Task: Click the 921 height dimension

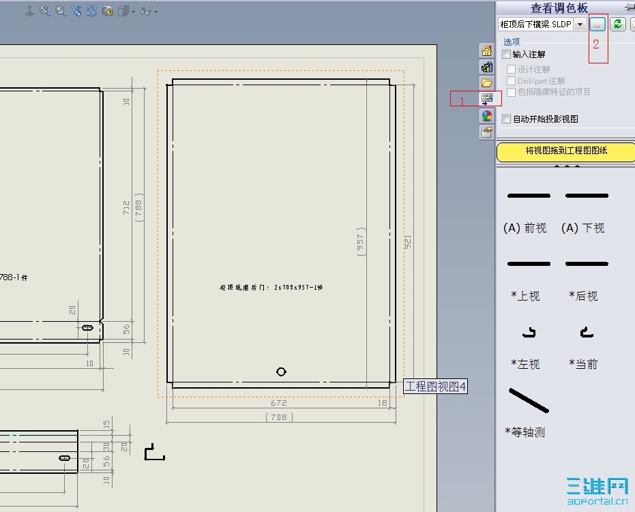Action: (x=407, y=241)
